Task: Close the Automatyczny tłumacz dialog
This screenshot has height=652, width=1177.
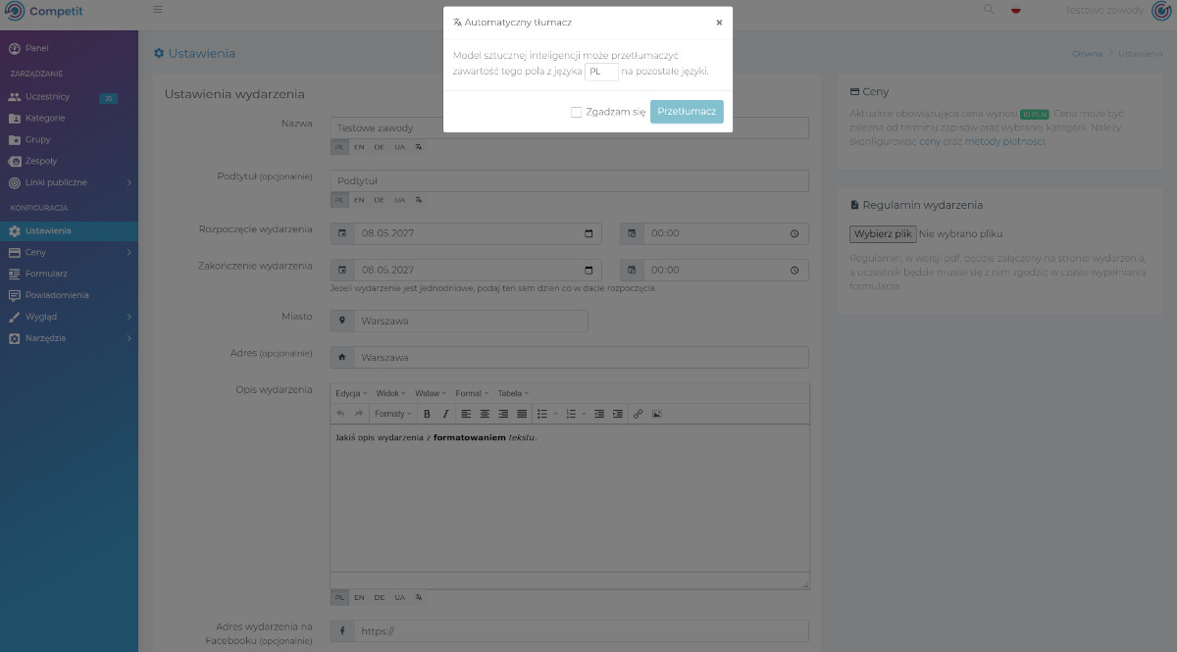Action: tap(719, 22)
